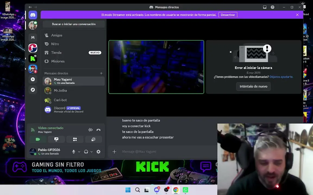
Task: Open the help question mark icon
Action: click(273, 7)
